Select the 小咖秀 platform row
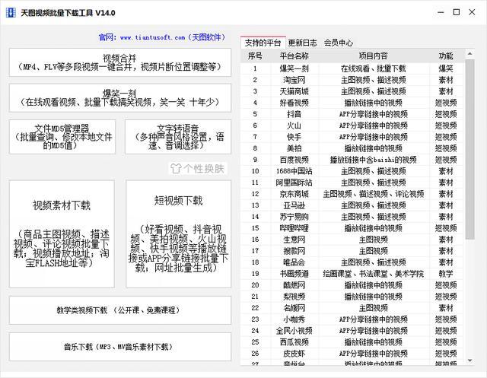Screen dimensions: 487x378 point(352,319)
